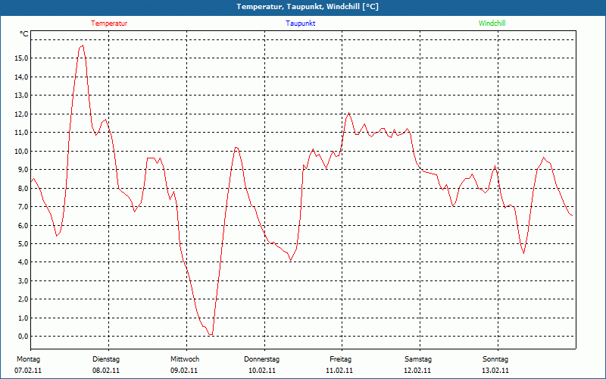Image resolution: width=606 pixels, height=379 pixels.
Task: Click the blue Taupunkt legend label
Action: tap(300, 23)
